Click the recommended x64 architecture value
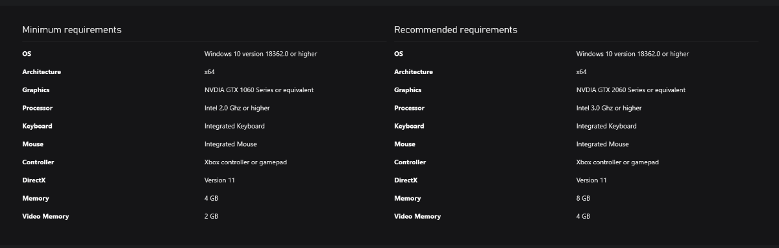Screen dimensions: 779x248 click(582, 72)
